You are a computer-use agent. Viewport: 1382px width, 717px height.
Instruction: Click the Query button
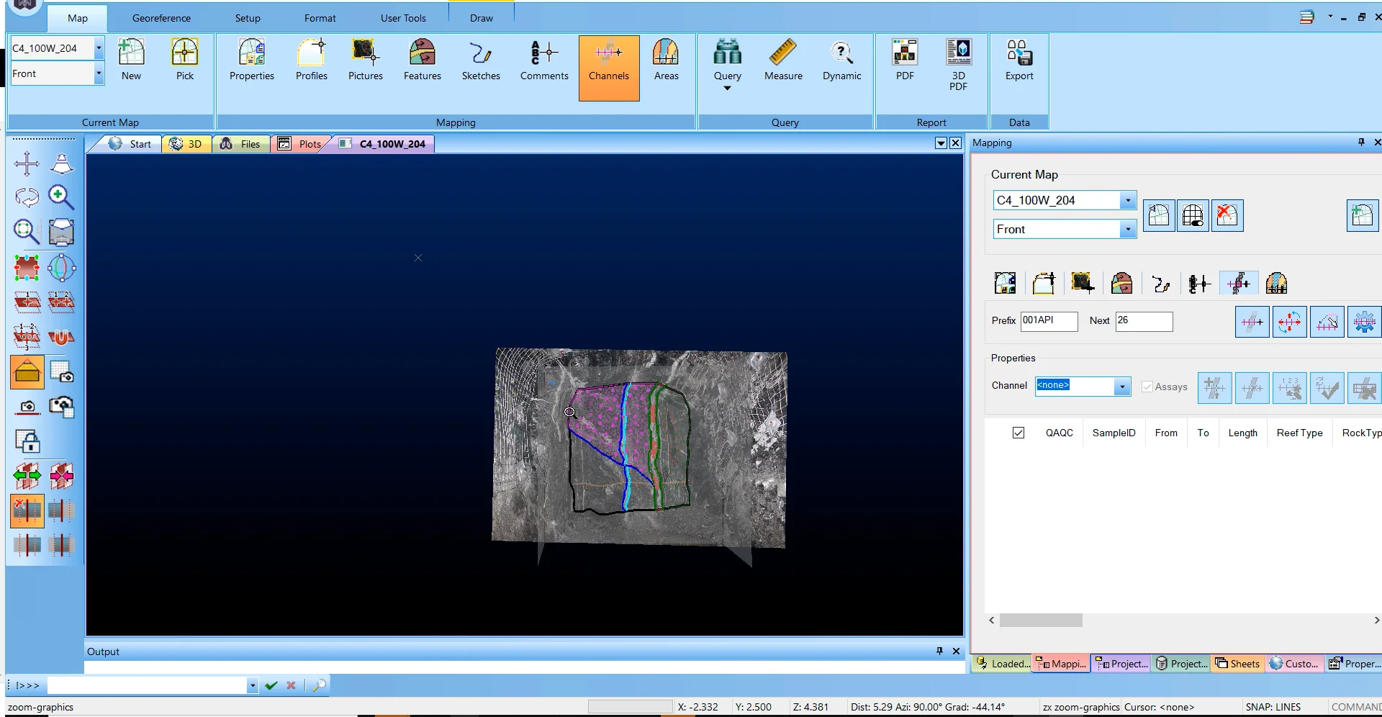[x=727, y=65]
